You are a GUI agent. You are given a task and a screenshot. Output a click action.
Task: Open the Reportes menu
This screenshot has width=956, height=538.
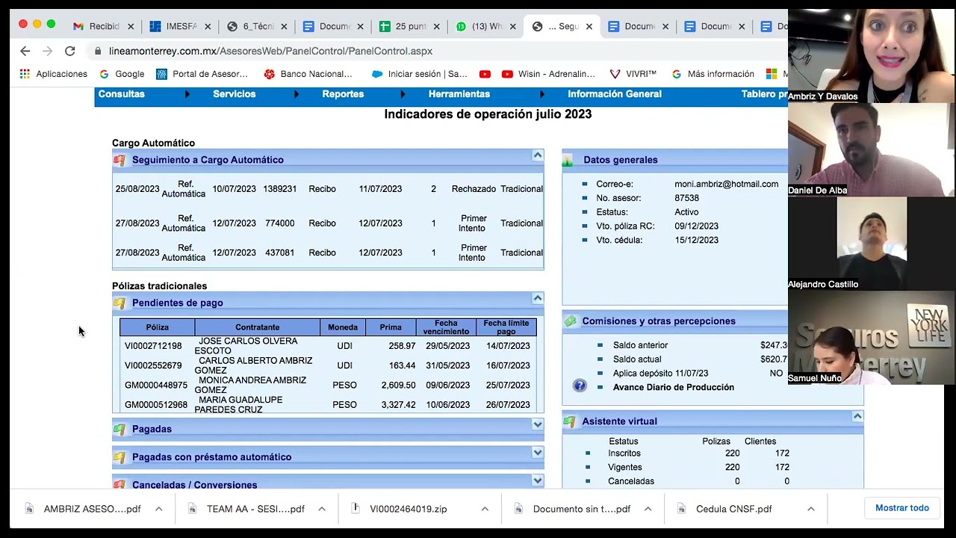(x=343, y=94)
